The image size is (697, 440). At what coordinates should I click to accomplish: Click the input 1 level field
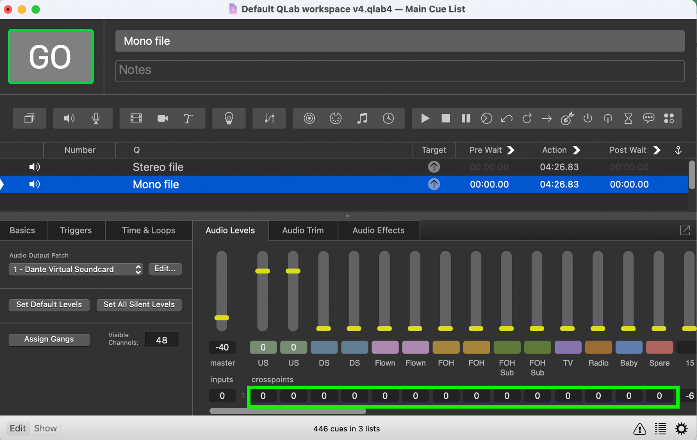coord(222,396)
